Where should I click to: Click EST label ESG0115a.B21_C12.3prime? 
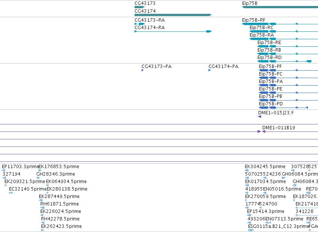click(278, 227)
